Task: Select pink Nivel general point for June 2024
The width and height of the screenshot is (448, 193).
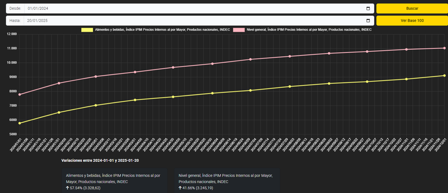Action: 212,64
